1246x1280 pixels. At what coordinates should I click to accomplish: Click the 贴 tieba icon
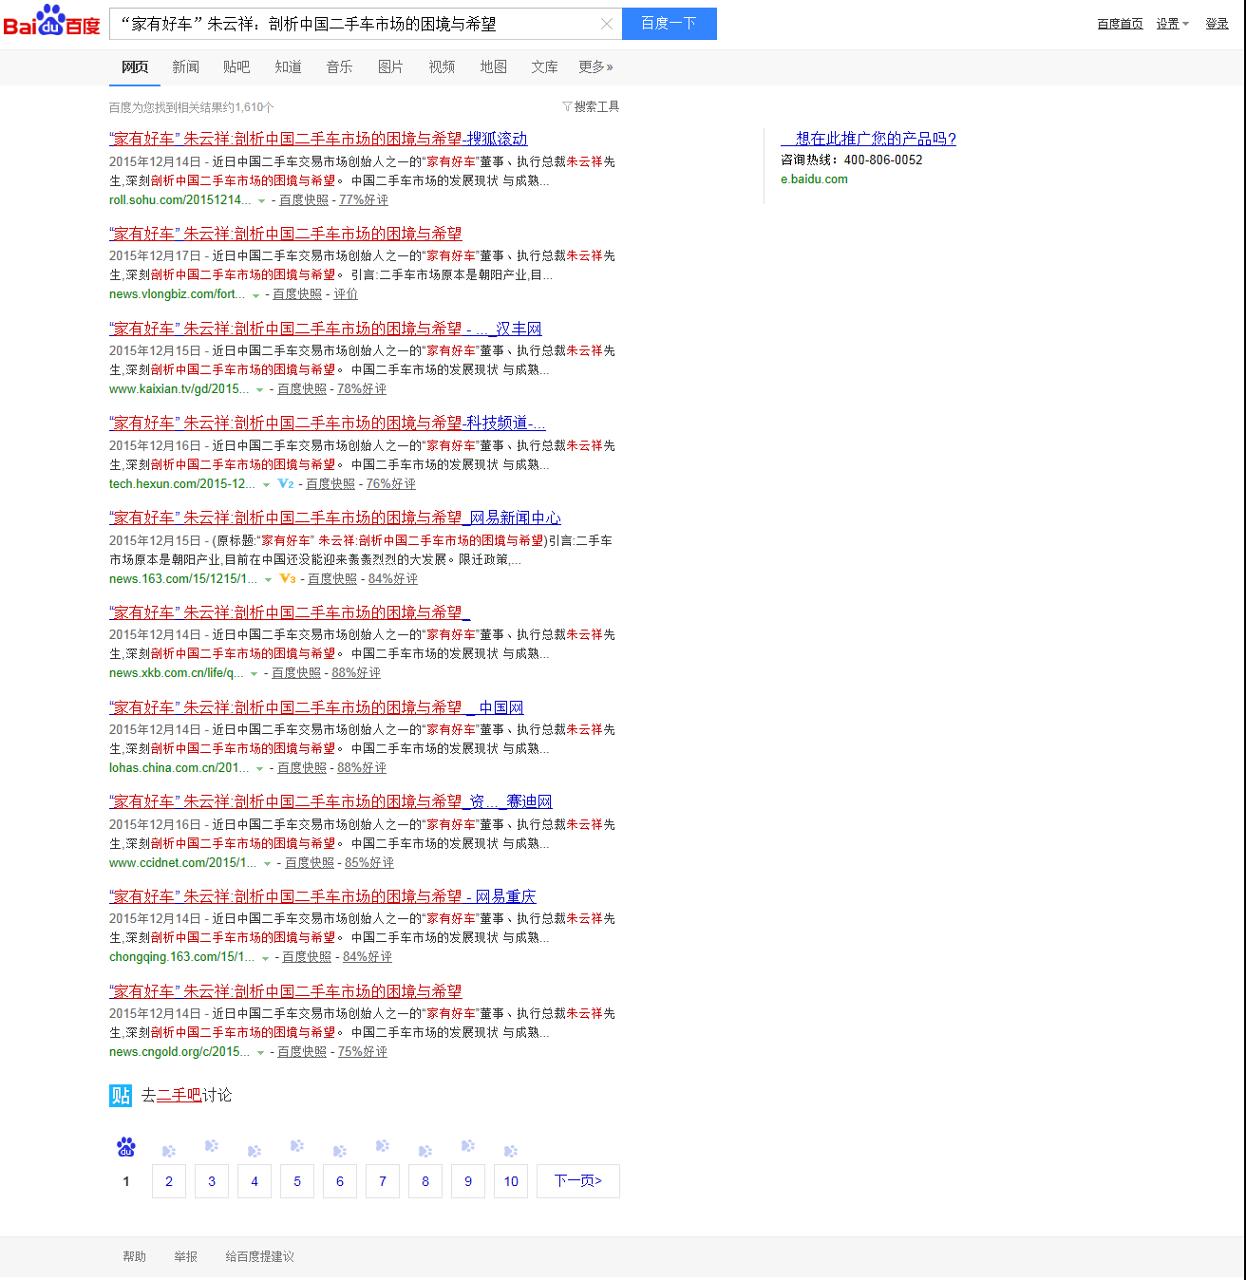click(x=121, y=1096)
